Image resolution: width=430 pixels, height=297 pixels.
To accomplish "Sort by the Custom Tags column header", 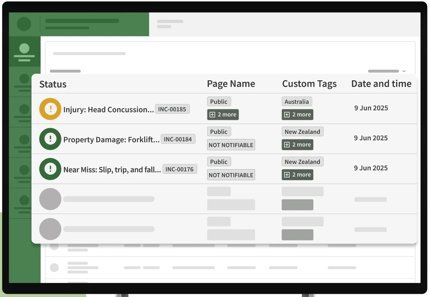I will tap(309, 84).
